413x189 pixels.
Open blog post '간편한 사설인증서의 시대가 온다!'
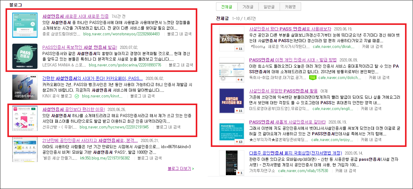pyautogui.click(x=92, y=78)
